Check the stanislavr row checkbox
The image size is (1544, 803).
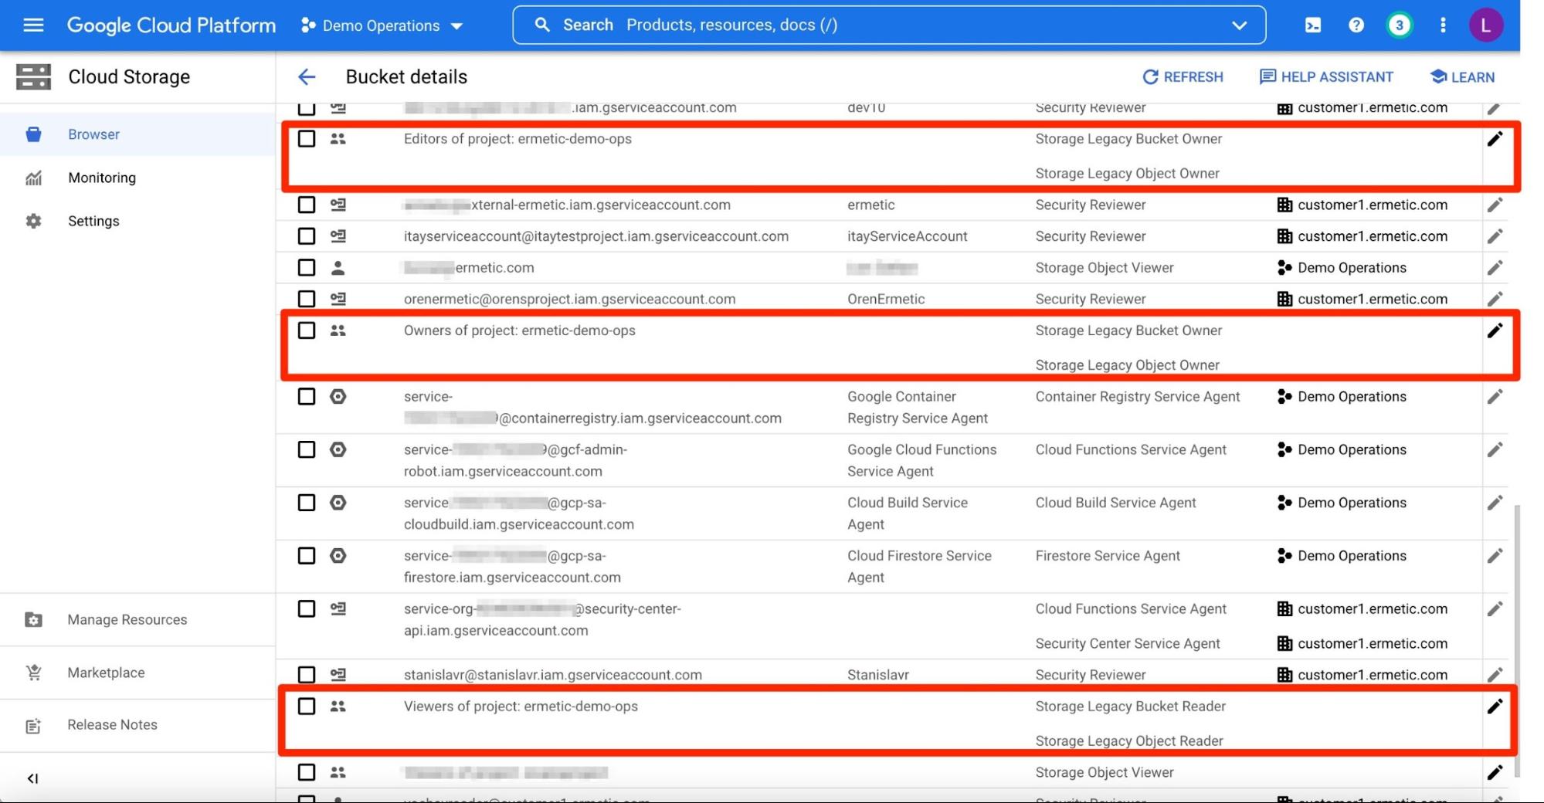307,675
